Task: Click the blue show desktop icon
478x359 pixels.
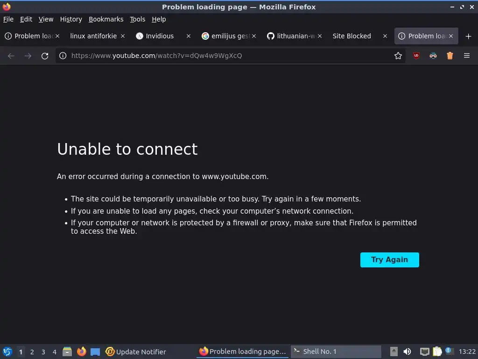Action: pos(95,352)
